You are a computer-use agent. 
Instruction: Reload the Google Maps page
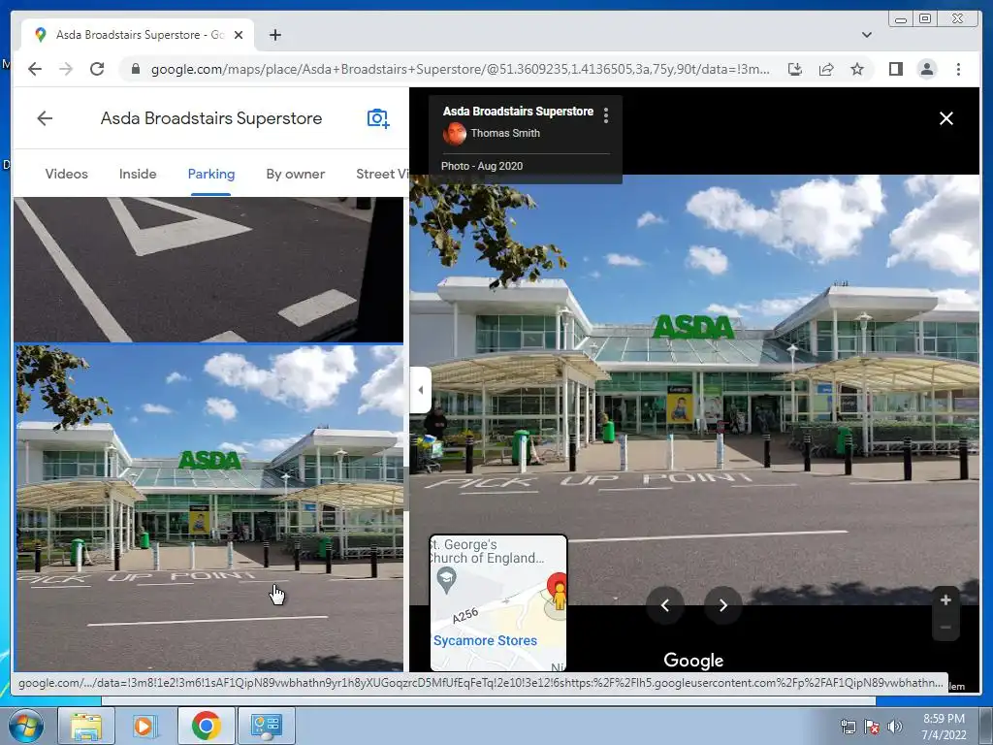coord(97,69)
